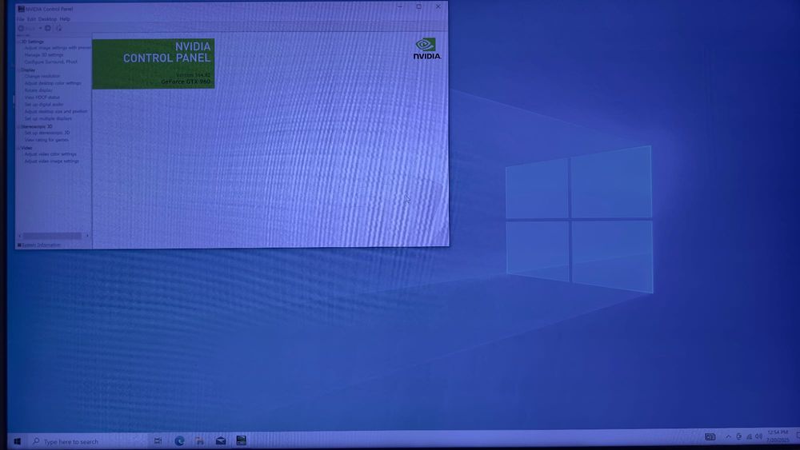This screenshot has width=800, height=450.
Task: Launch Microsoft Edge from the taskbar
Action: 179,441
